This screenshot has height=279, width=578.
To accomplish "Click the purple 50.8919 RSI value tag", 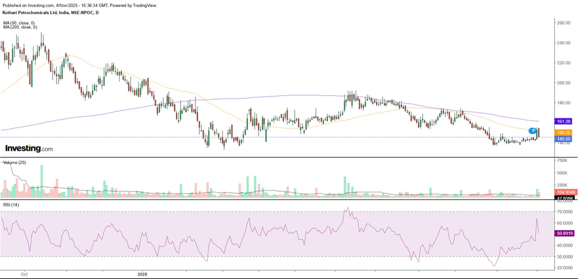I will pyautogui.click(x=564, y=233).
